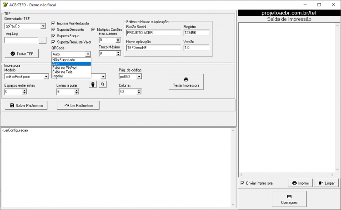Click the Razão Social input field
Image resolution: width=341 pixels, height=210 pixels.
point(153,33)
